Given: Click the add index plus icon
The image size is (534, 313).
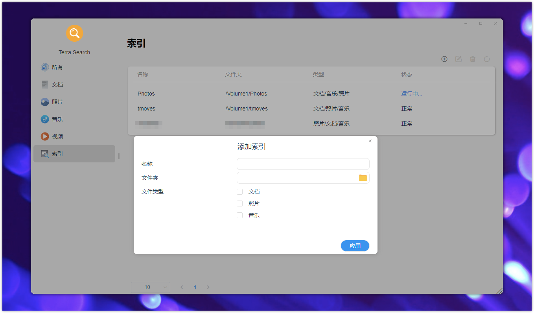Looking at the screenshot, I should click(x=444, y=59).
